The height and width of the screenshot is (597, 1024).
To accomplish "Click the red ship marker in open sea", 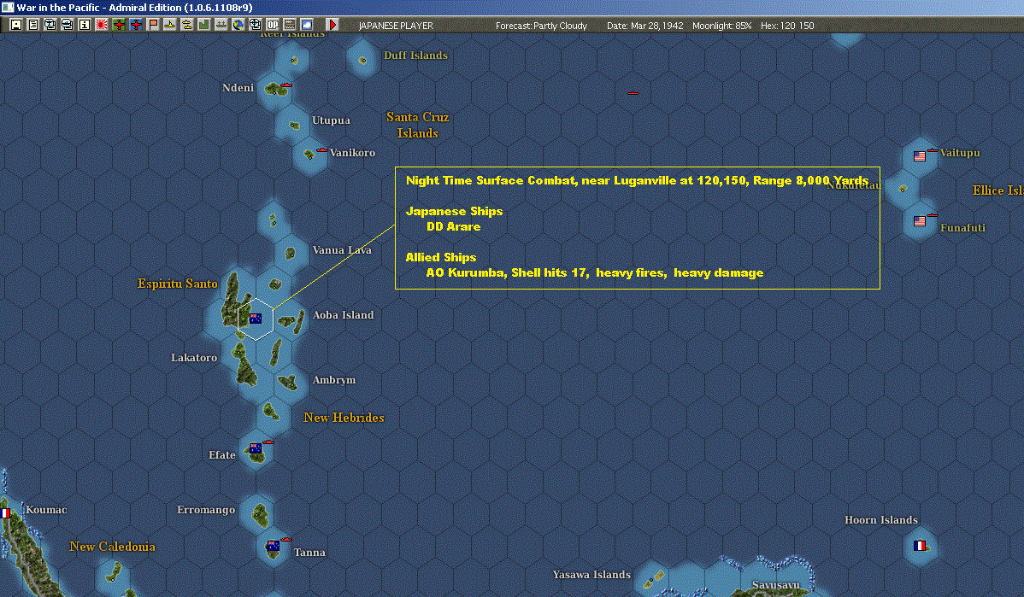I will (x=633, y=93).
